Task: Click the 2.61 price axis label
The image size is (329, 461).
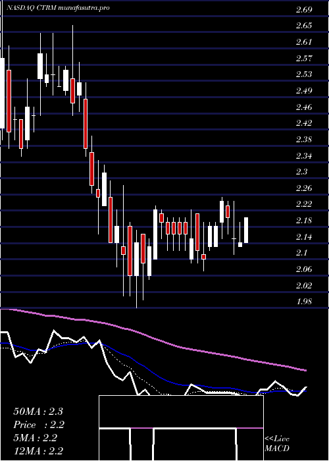Action: coord(304,42)
